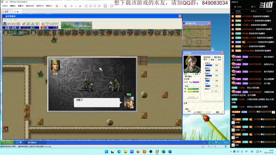This screenshot has width=276, height=155.
Task: Open VMware Workstation taskbar icon
Action: click(x=157, y=152)
